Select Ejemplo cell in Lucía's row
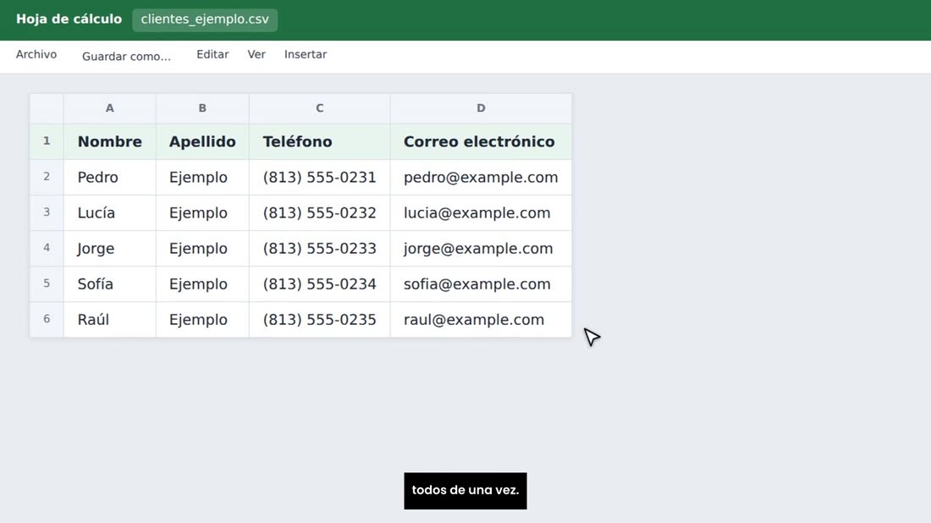 point(202,212)
